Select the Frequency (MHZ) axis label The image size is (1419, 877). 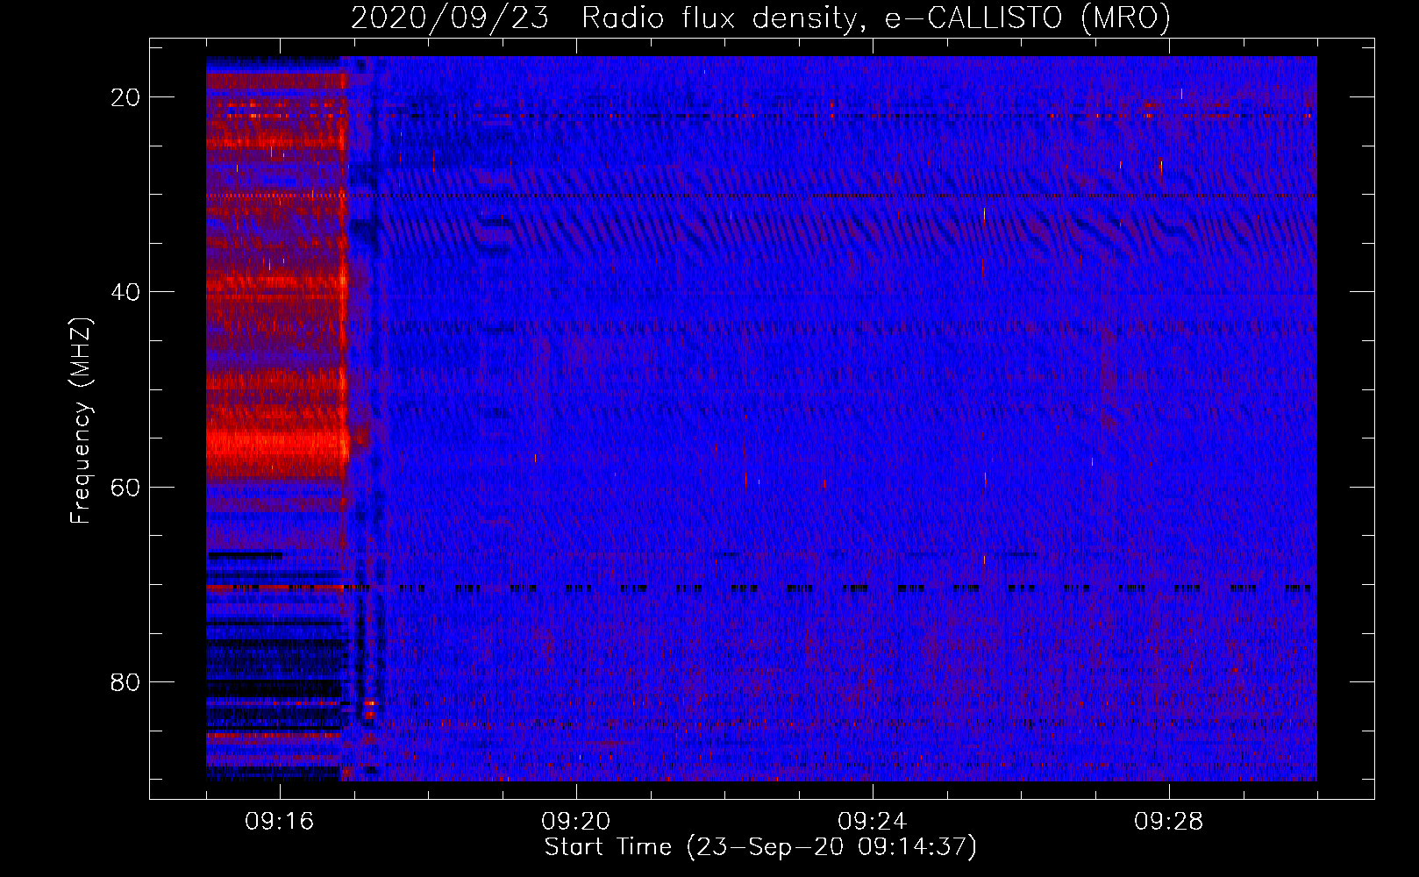tap(81, 420)
